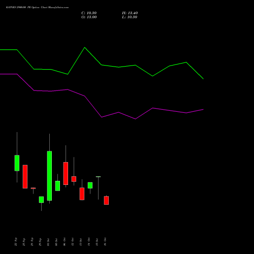Click the 16 Oct date label
The width and height of the screenshot is (254, 254).
[105, 242]
